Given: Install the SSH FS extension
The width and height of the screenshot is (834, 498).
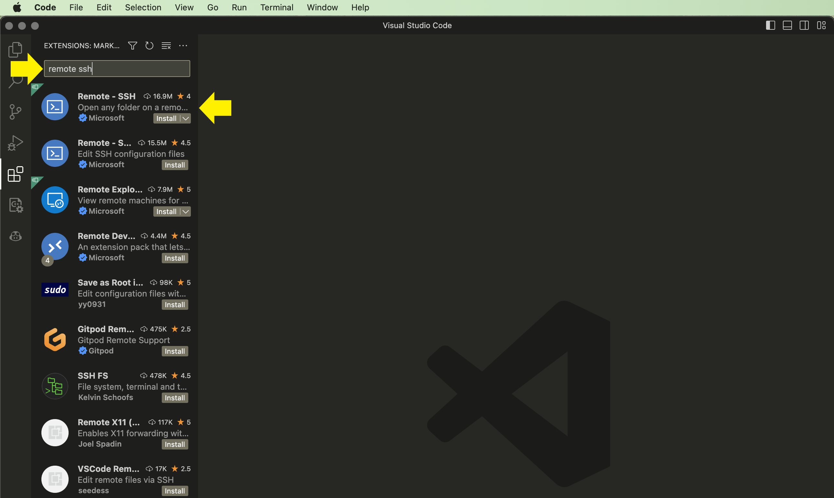Looking at the screenshot, I should tap(174, 398).
